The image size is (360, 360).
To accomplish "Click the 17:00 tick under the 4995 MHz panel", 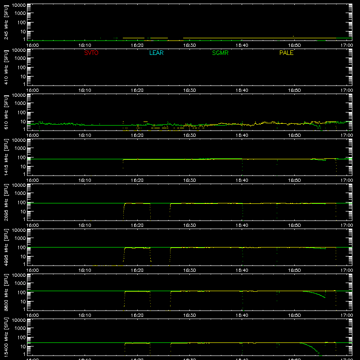I will point(346,270).
